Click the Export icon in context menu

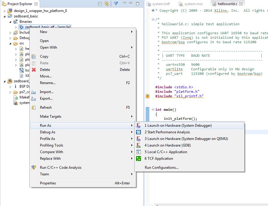click(34, 98)
